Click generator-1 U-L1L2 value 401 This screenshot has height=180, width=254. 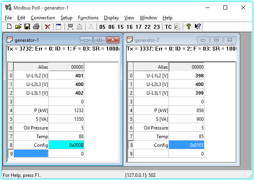[x=66, y=76]
